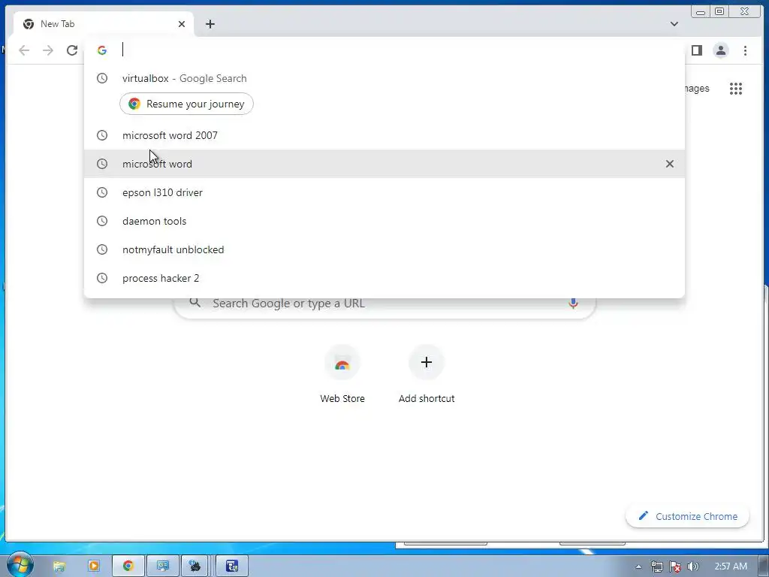Click the history clock icon beside 'daemon tools'
769x577 pixels.
tap(102, 221)
